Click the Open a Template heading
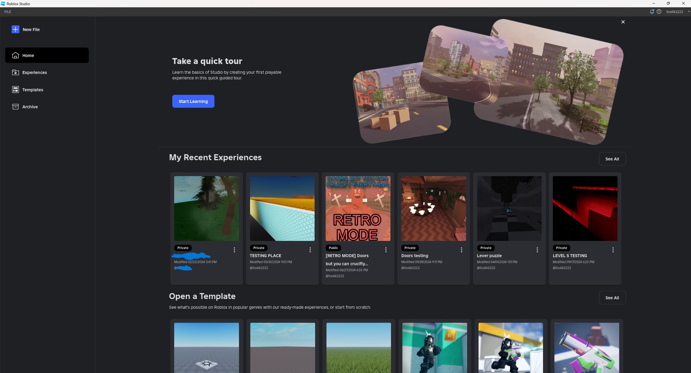Viewport: 691px width, 373px height. click(202, 296)
